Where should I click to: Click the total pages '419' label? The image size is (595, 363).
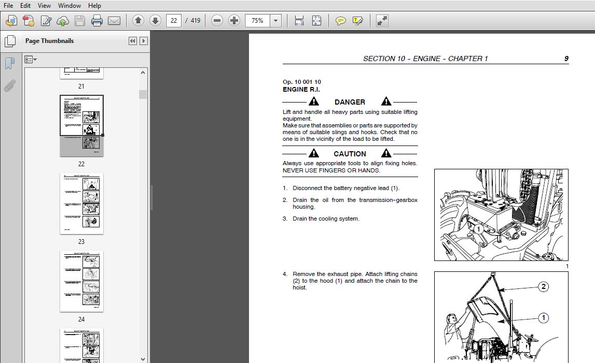coord(196,21)
